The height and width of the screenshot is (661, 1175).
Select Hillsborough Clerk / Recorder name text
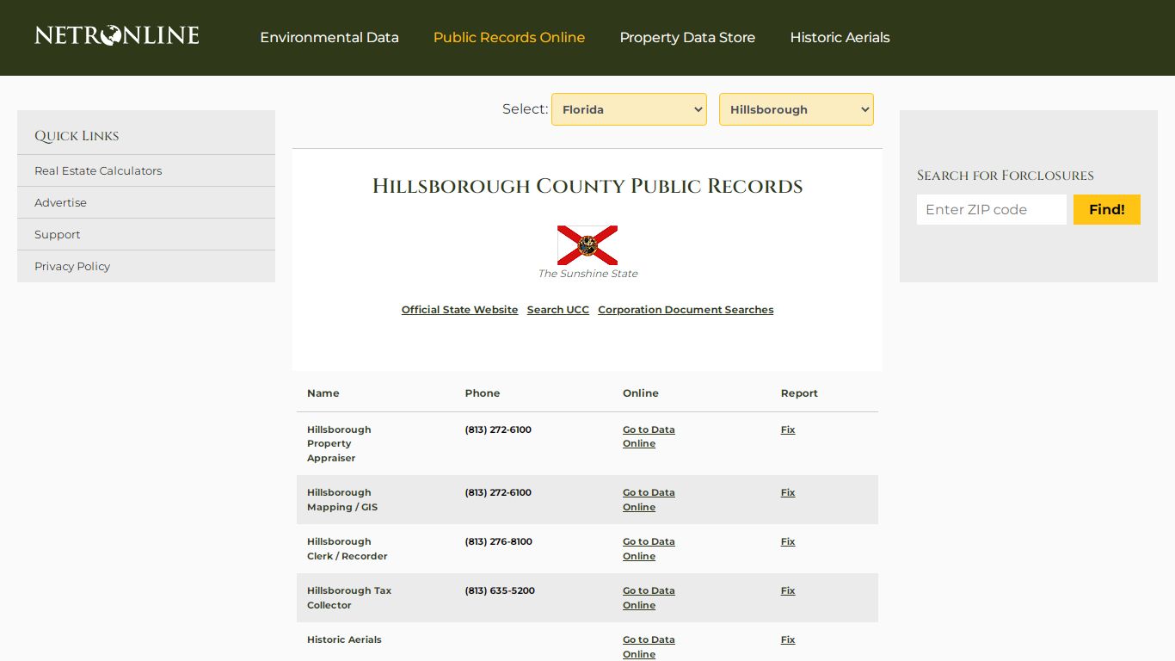tap(348, 549)
